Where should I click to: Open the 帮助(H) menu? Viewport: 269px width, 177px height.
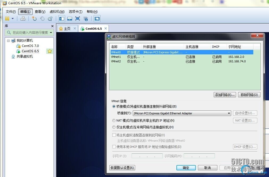pyautogui.click(x=92, y=12)
